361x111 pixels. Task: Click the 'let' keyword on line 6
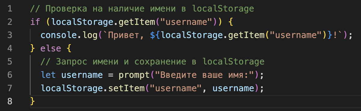(x=48, y=75)
